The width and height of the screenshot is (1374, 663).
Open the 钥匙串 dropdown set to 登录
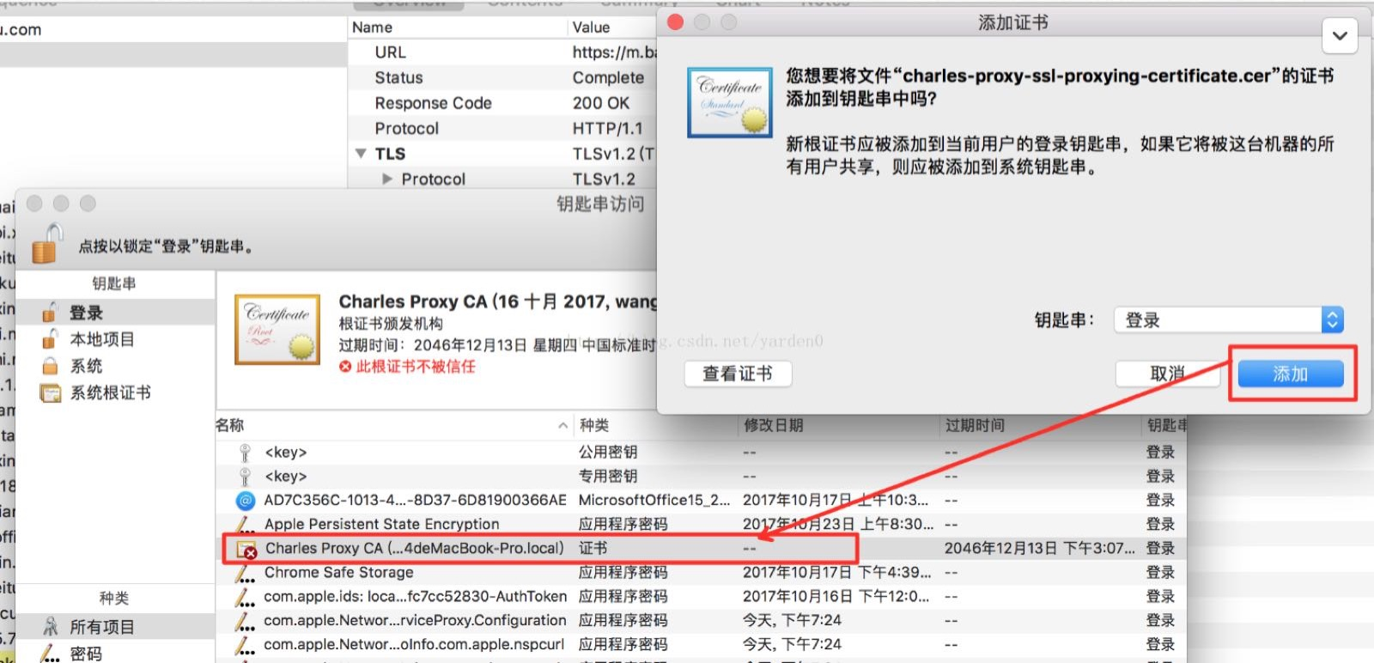[1229, 320]
